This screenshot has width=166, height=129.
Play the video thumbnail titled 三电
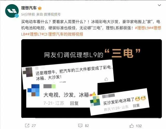[x=92, y=79]
